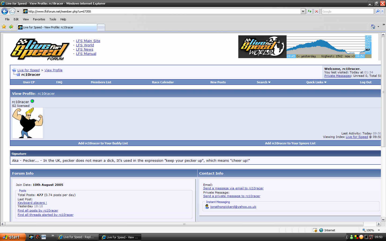Viewport: 386px width, 241px height.
Task: Click the LFS World stats banner
Action: (x=305, y=47)
